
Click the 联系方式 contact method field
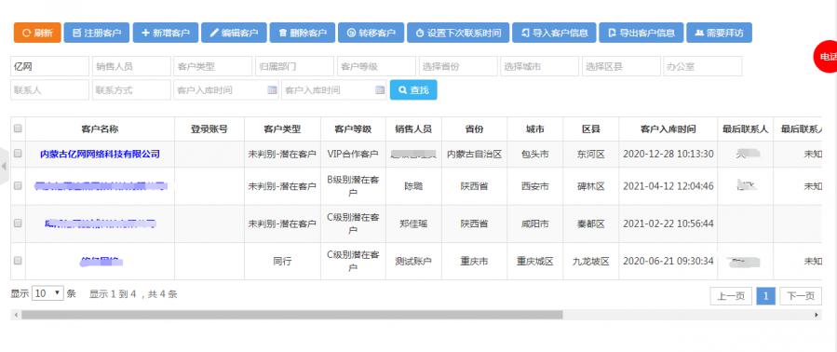(131, 89)
